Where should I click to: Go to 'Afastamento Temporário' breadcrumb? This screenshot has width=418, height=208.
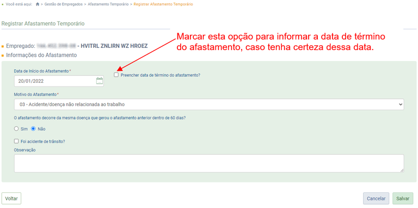click(108, 4)
